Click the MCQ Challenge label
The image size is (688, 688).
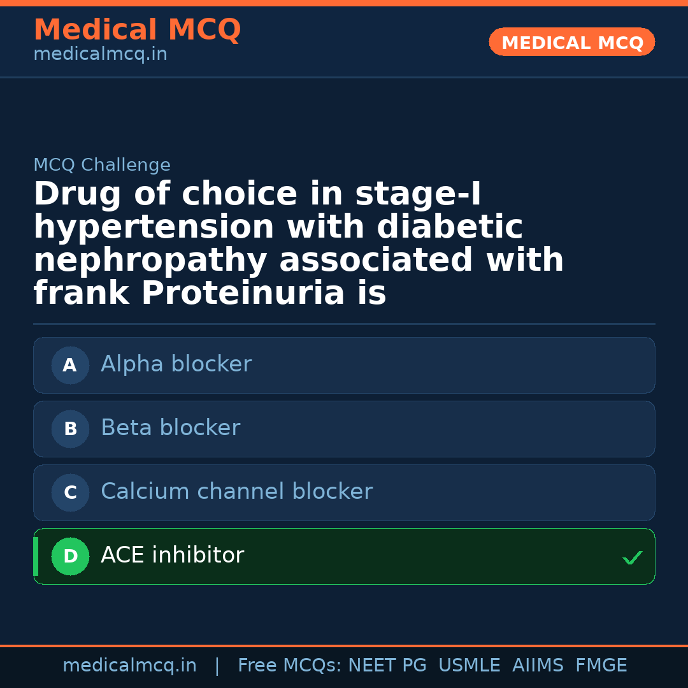click(x=102, y=165)
